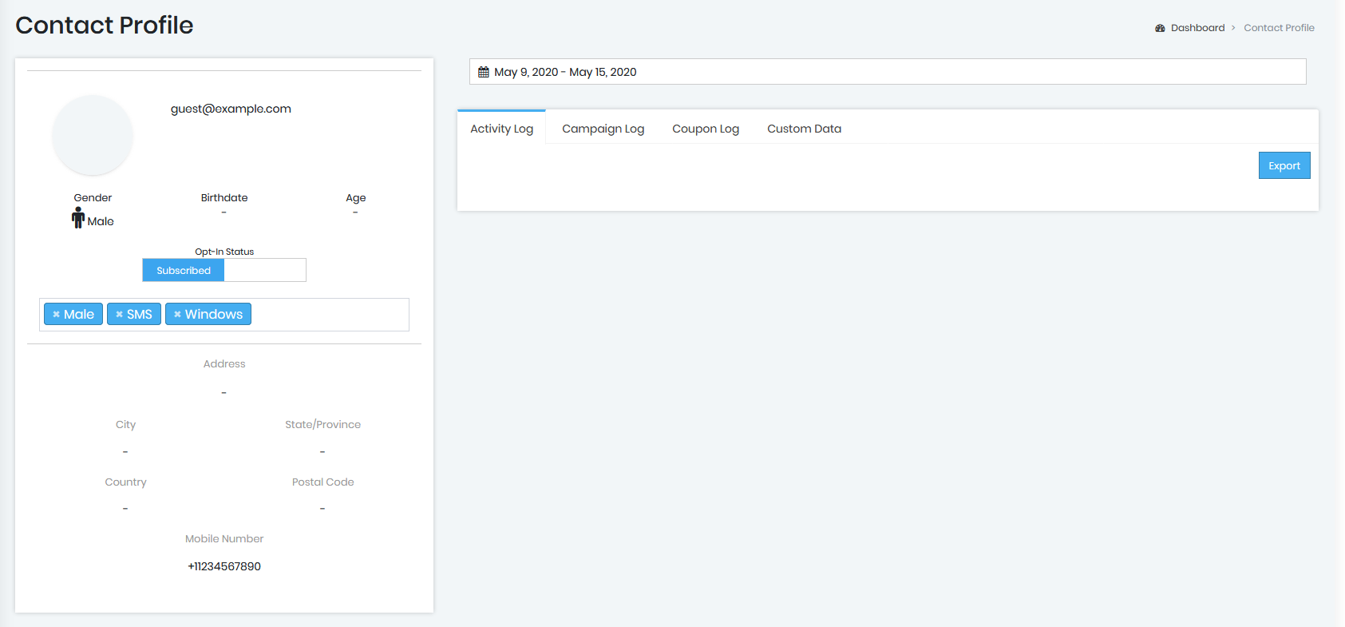Click the Export button
Image resolution: width=1345 pixels, height=627 pixels.
coord(1284,165)
